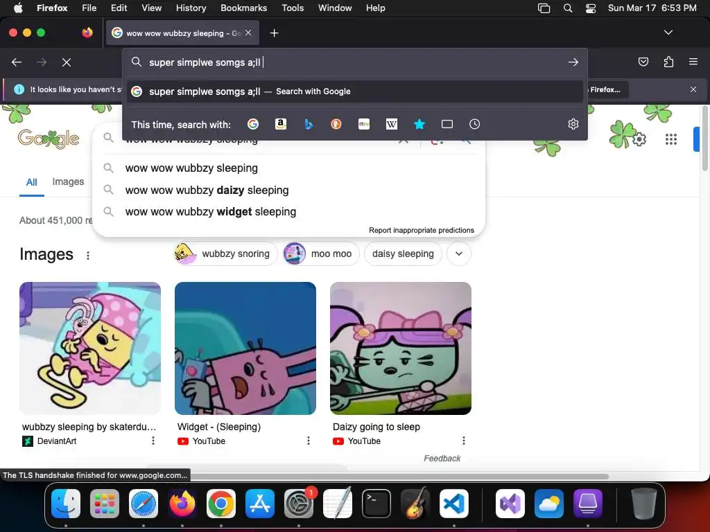The width and height of the screenshot is (710, 532).
Task: Open GarageBand from the dock
Action: pyautogui.click(x=415, y=504)
